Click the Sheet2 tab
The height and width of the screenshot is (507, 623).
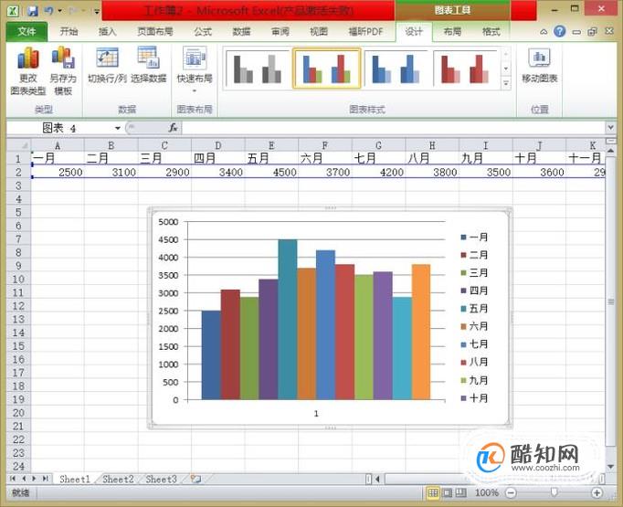[x=118, y=480]
